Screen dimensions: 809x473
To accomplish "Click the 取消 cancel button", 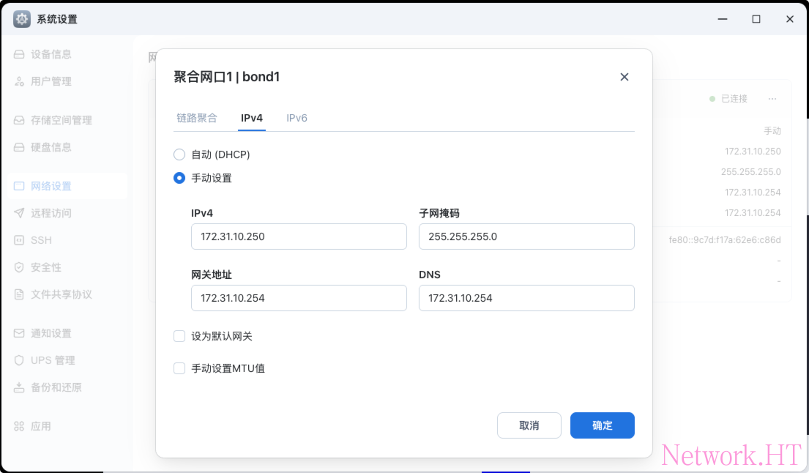I will pyautogui.click(x=529, y=425).
